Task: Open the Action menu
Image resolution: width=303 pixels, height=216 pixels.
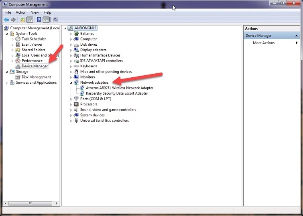Action: (21, 12)
